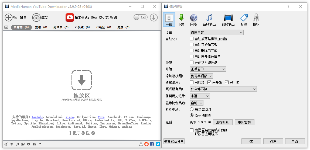310x150 pixels.
Task: Open the 保留历史记录 dropdown
Action: coord(200,96)
